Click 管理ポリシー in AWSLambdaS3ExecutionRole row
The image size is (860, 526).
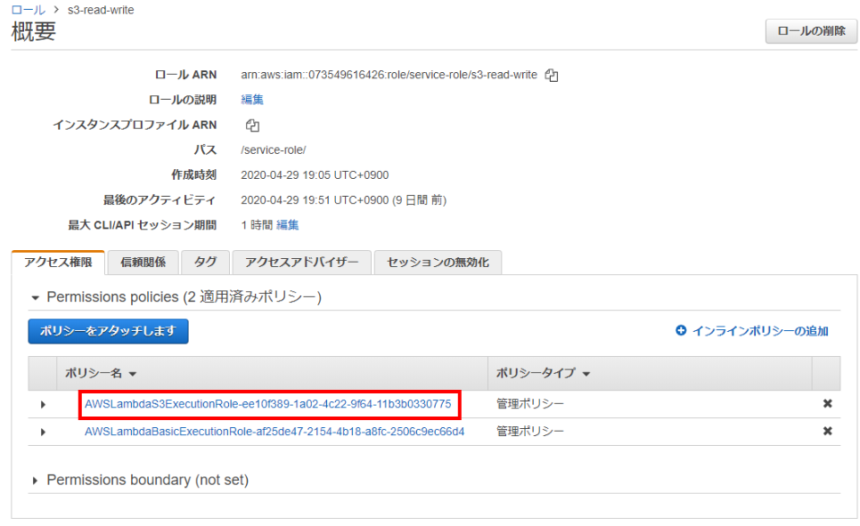pos(530,404)
